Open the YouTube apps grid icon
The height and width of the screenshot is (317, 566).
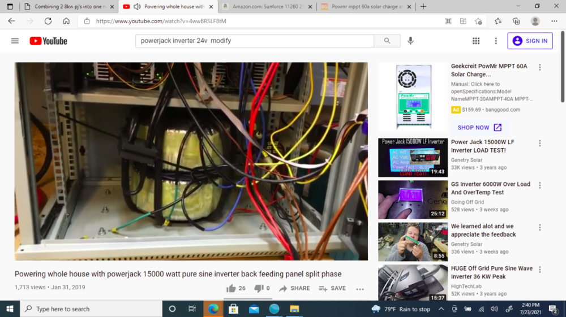476,41
